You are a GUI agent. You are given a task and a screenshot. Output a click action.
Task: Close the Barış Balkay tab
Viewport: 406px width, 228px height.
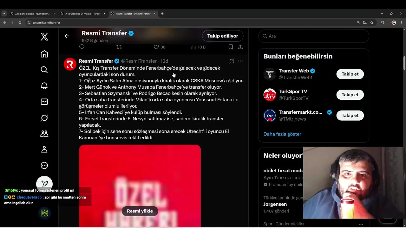(x=54, y=14)
